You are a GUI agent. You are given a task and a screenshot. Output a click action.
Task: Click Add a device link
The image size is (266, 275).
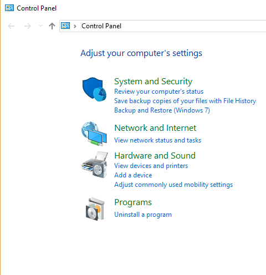point(133,175)
